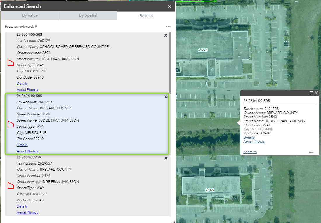Screen dimensions: 321x223
Task: Remove the 26 3604-77-*-A result via its X
Action: pyautogui.click(x=166, y=158)
